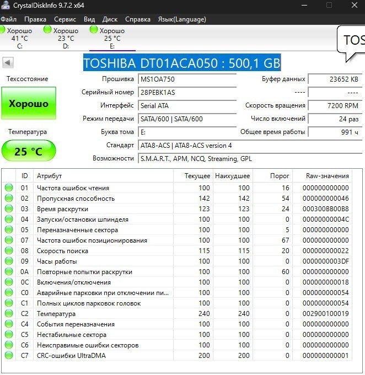Click the Наихудшее column header
Screen dimensions: 365x375
tap(233, 176)
